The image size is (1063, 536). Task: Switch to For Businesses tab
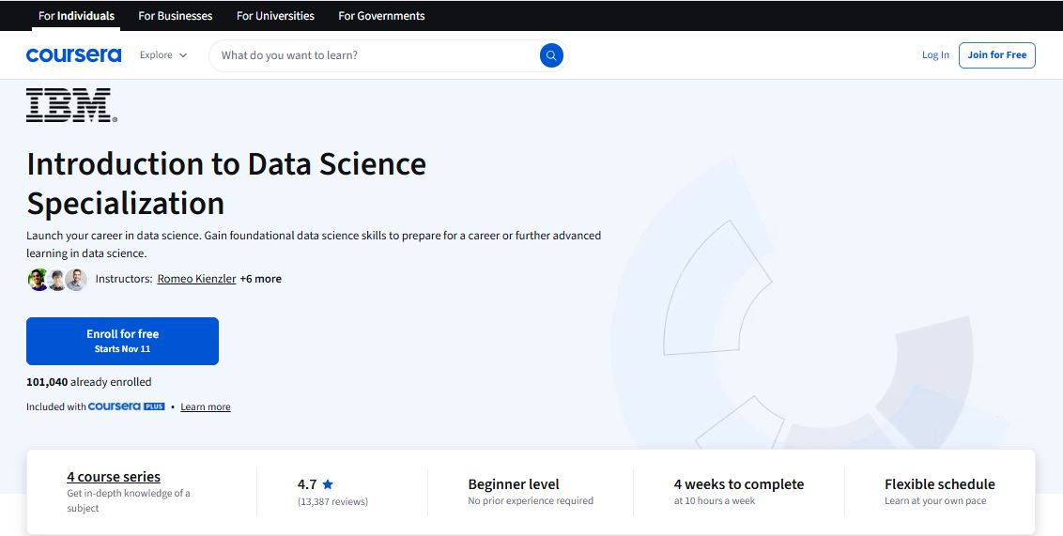tap(175, 16)
